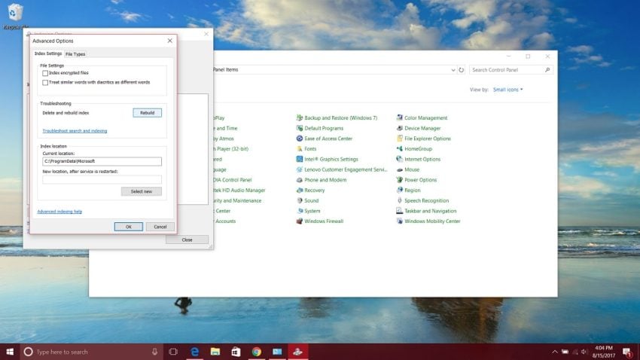Expand the address bar history dropdown

coord(453,70)
